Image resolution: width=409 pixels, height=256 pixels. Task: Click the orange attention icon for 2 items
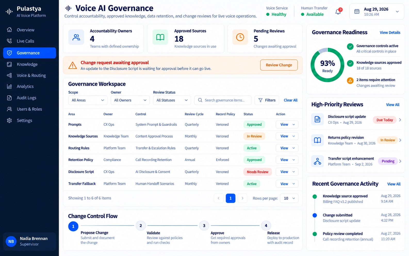point(350,81)
